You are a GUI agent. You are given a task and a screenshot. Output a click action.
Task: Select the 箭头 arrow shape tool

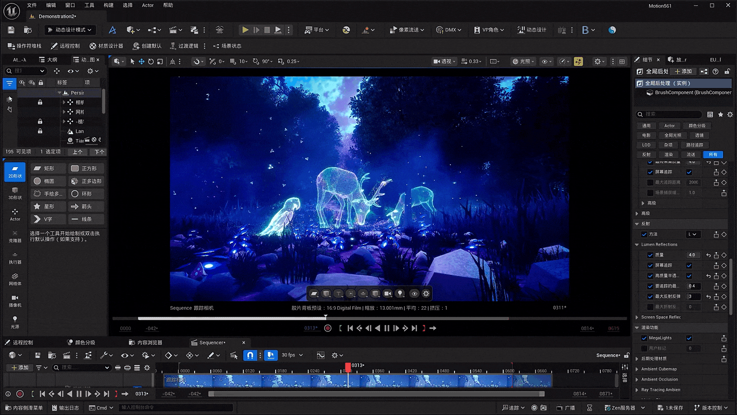point(86,207)
